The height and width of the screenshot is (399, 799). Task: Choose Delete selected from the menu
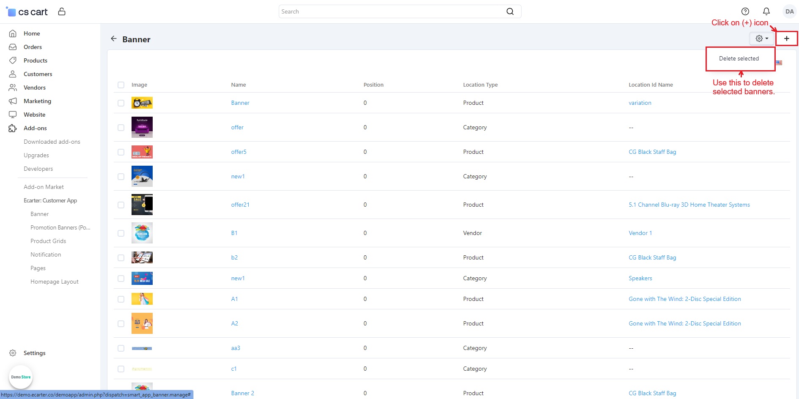point(739,59)
